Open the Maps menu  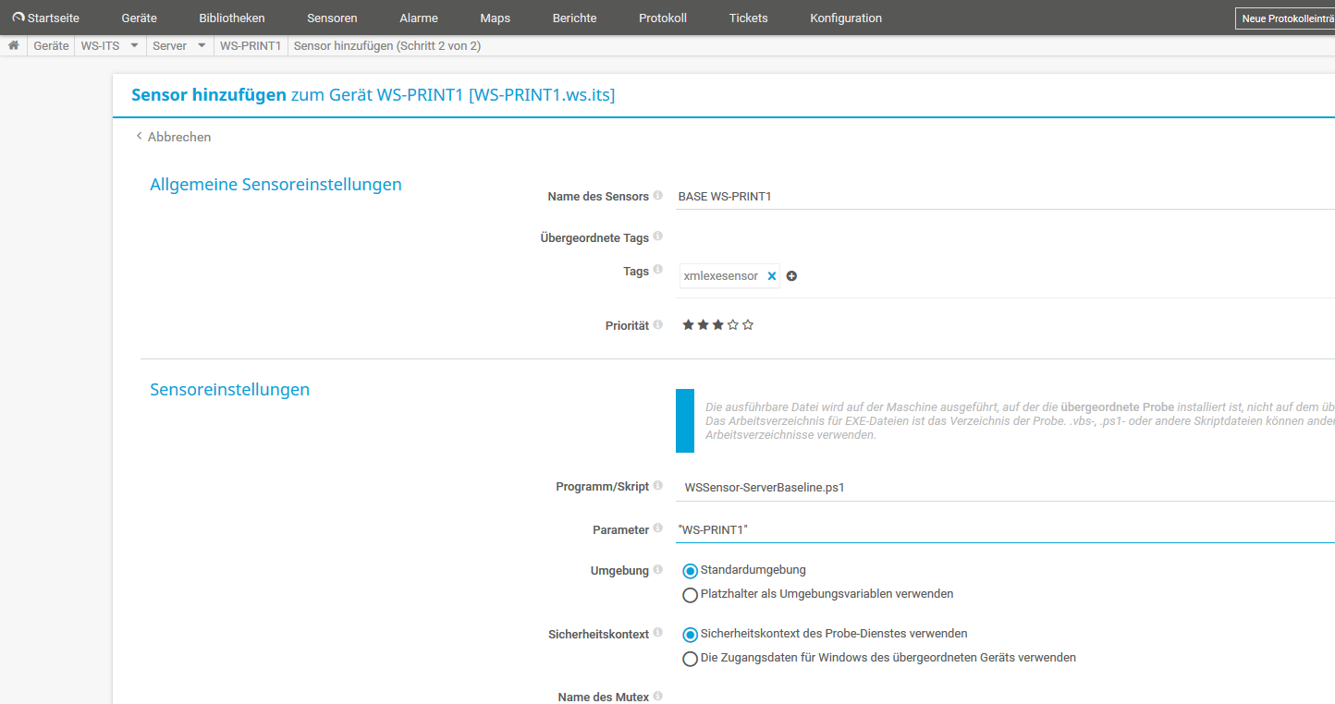pos(496,18)
